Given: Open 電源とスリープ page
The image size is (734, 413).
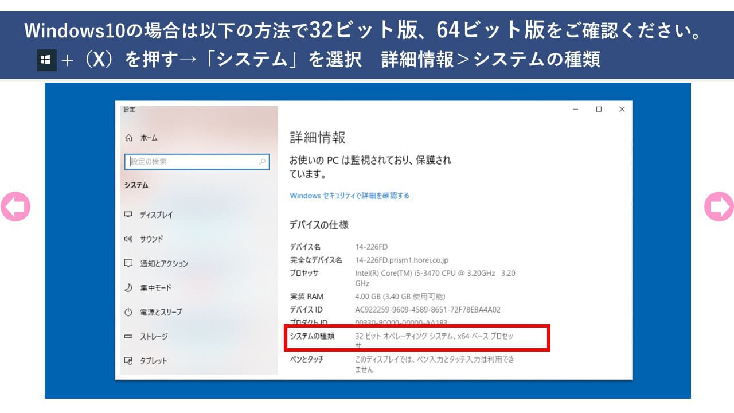Looking at the screenshot, I should (161, 312).
